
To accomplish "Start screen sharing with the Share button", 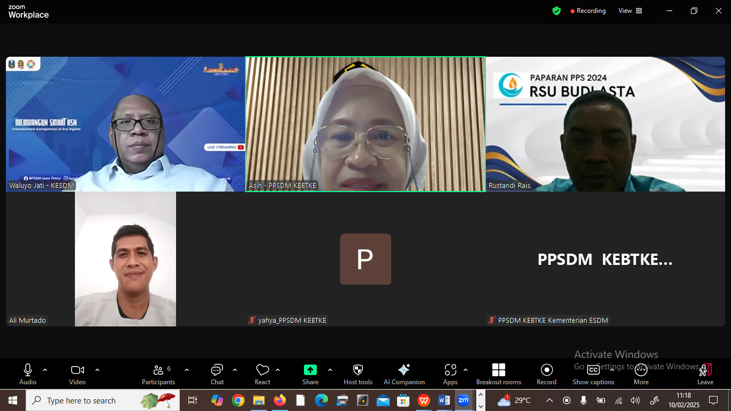I will (x=310, y=374).
